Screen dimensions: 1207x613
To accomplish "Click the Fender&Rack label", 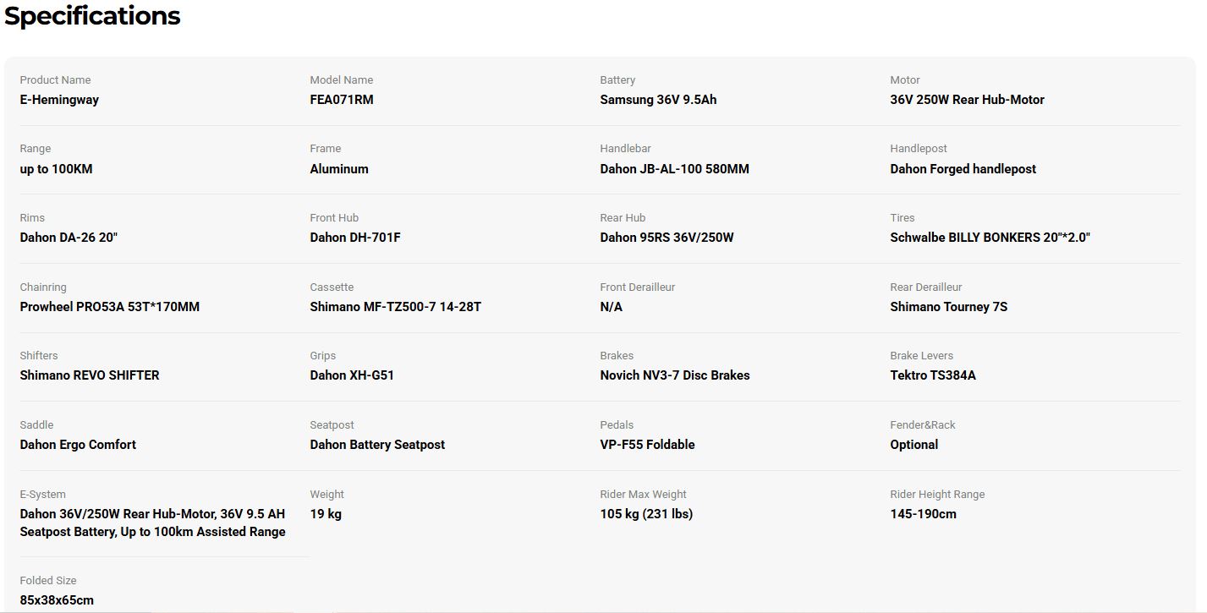I will (923, 425).
